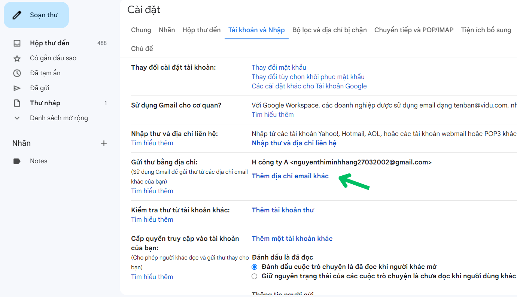Click the pencil icon on Soạn thư

(17, 15)
